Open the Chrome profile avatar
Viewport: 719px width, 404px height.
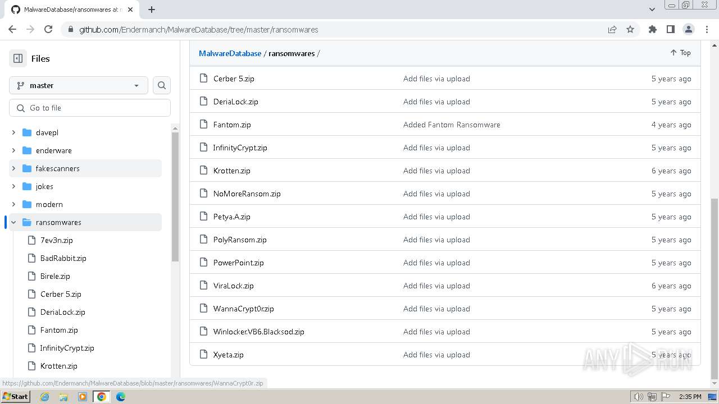coord(688,29)
